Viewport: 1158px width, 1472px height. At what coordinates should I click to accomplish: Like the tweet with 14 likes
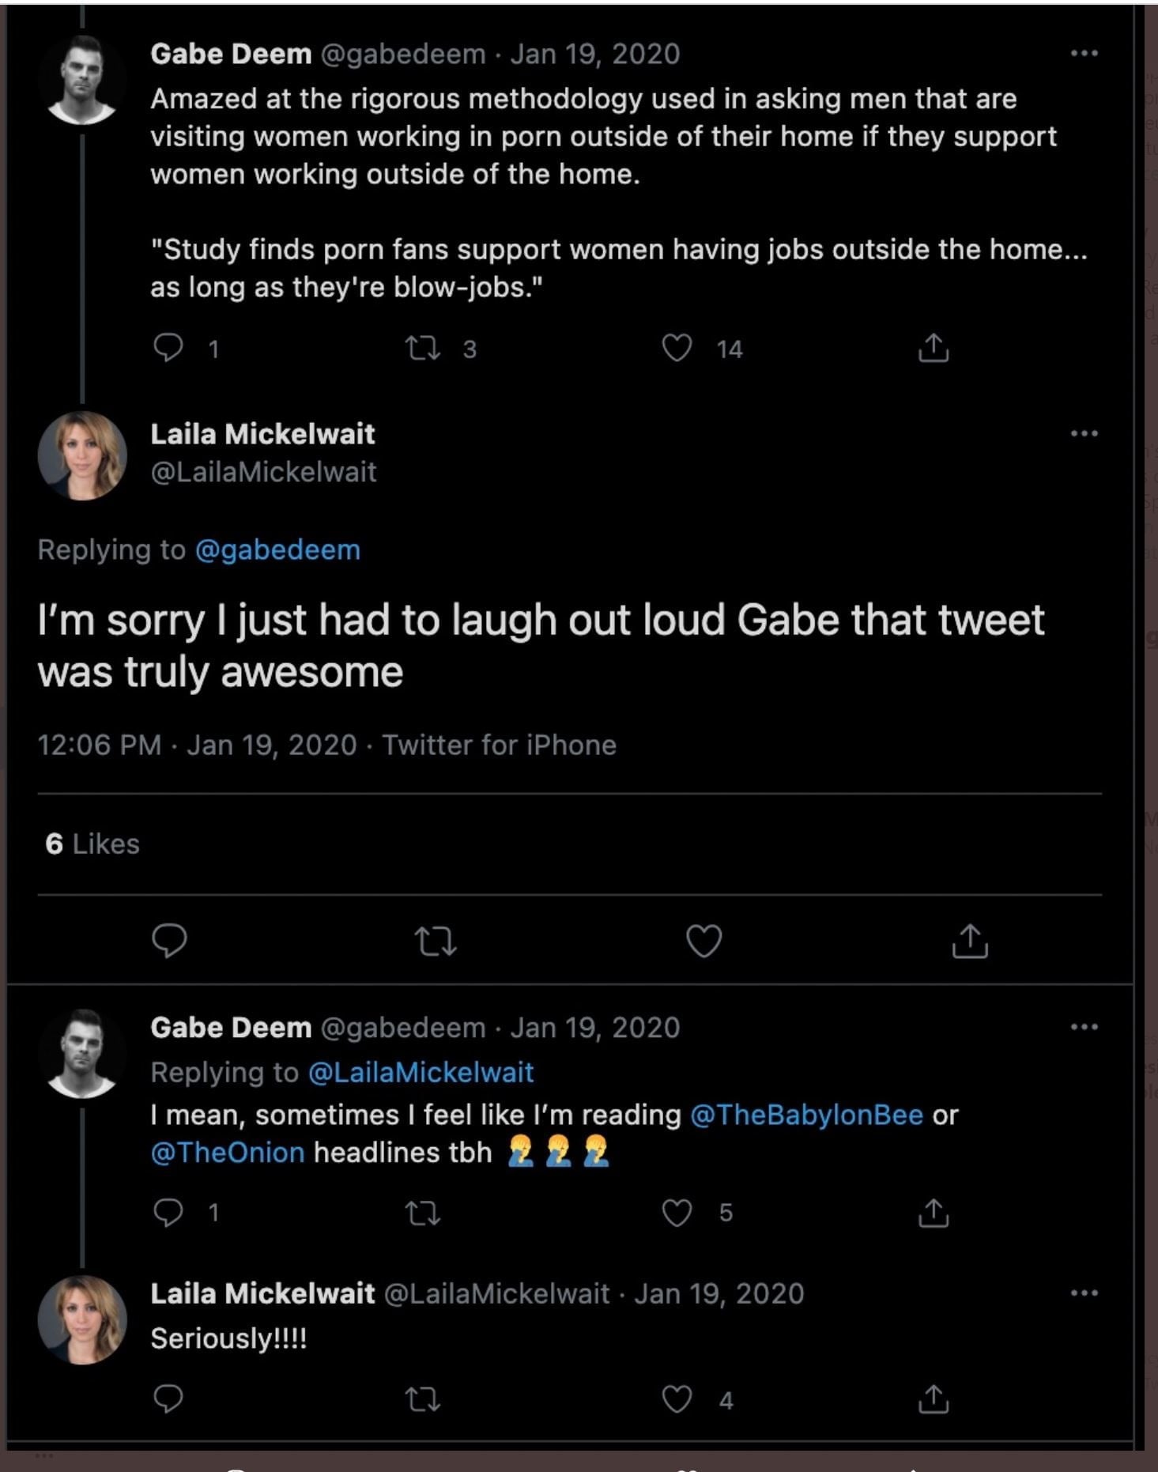[677, 348]
